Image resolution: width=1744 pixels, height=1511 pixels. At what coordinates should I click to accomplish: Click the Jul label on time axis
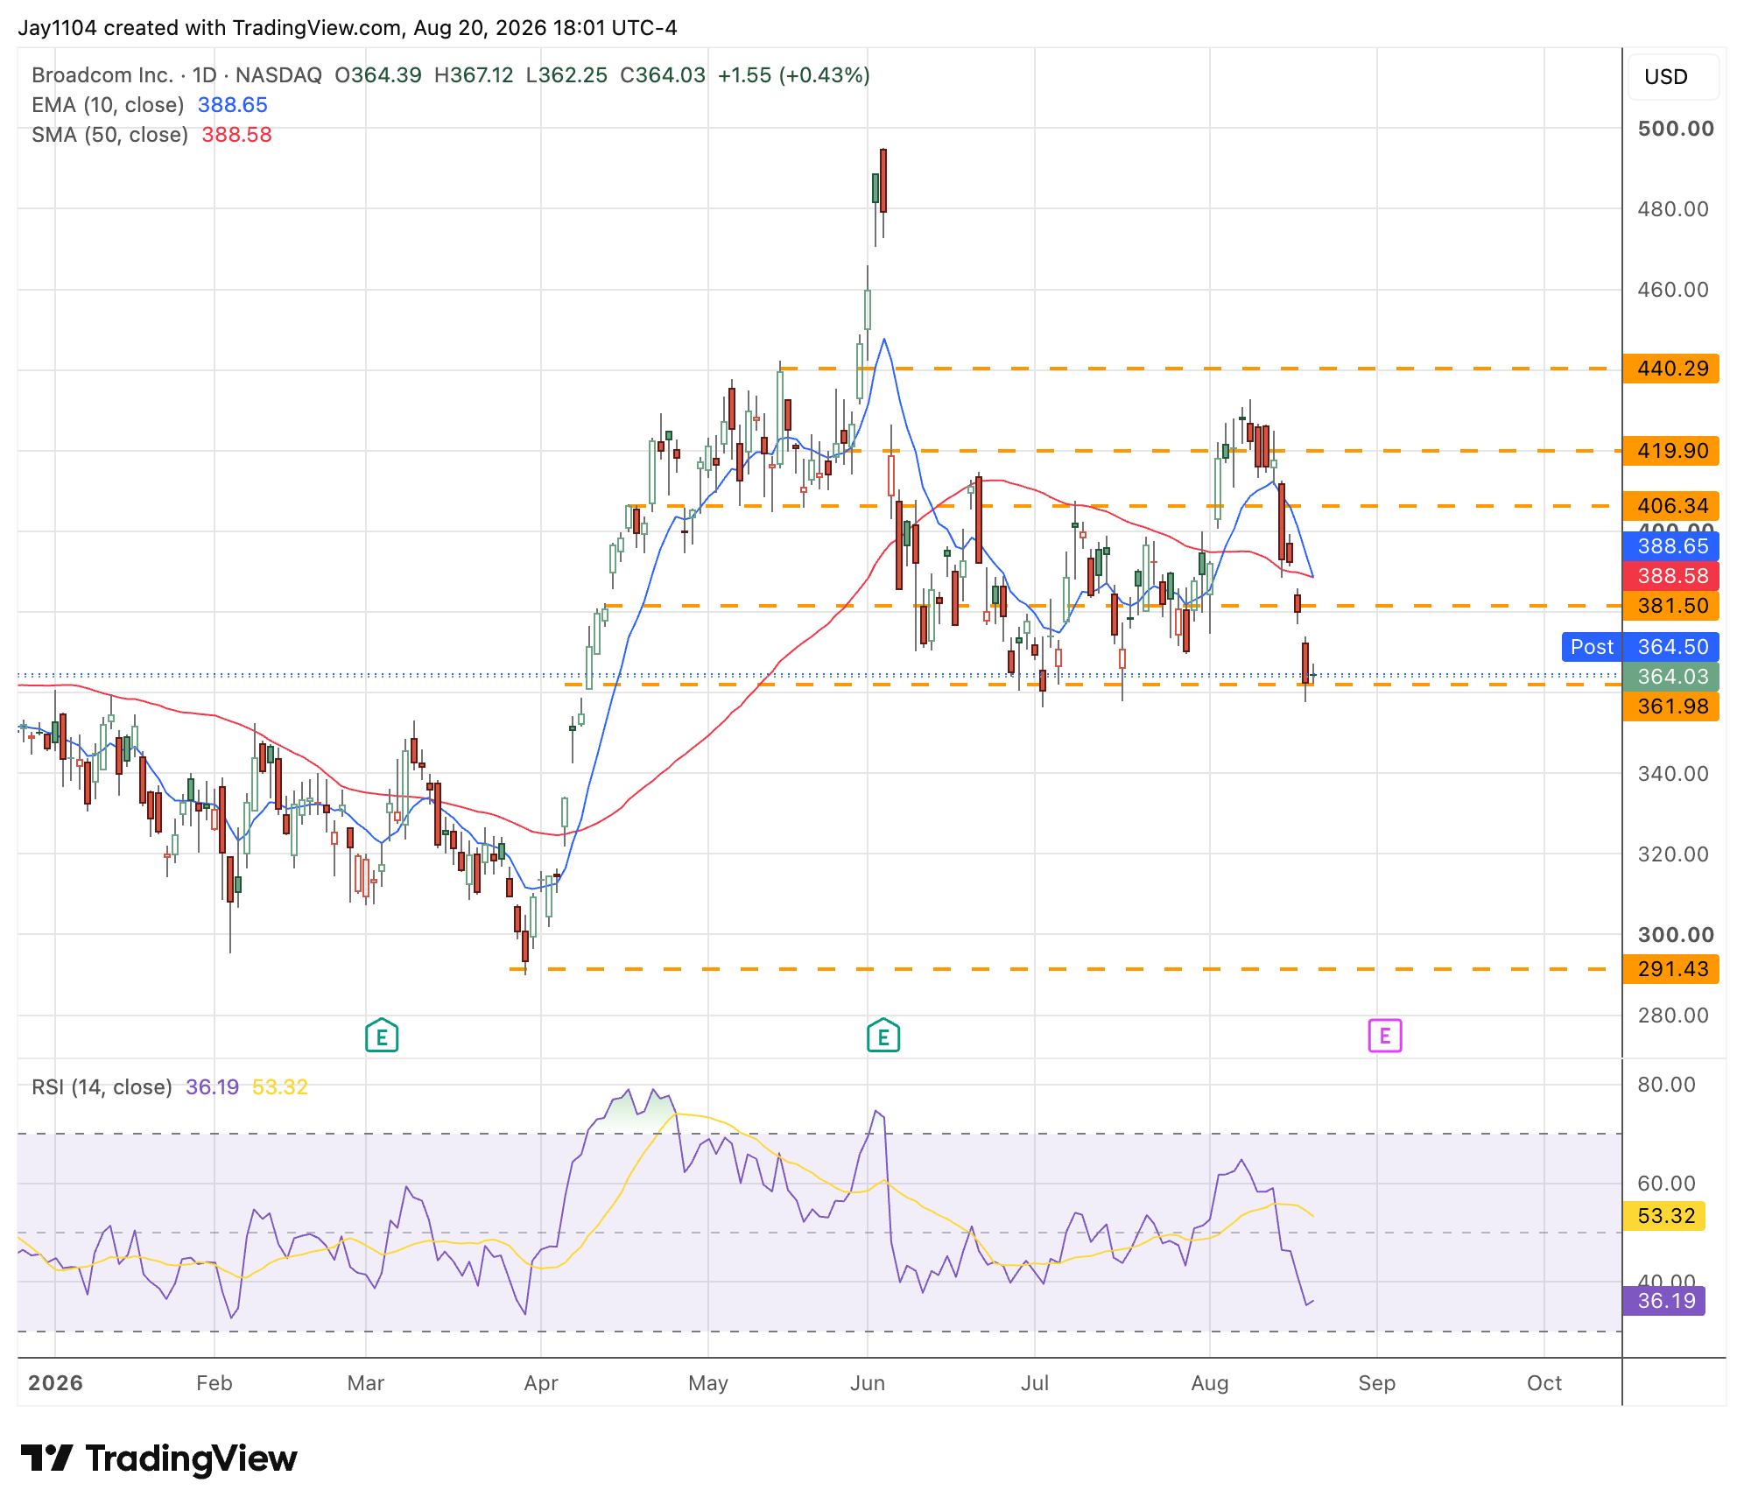(1035, 1383)
